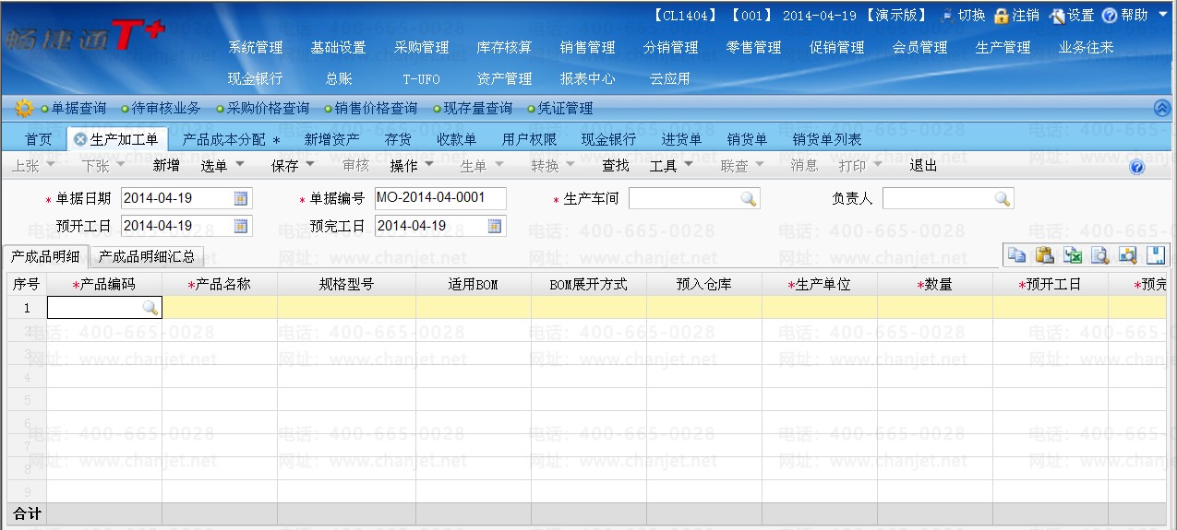Collapse the shortcut bar with the chevron icon
This screenshot has width=1177, height=530.
1162,108
